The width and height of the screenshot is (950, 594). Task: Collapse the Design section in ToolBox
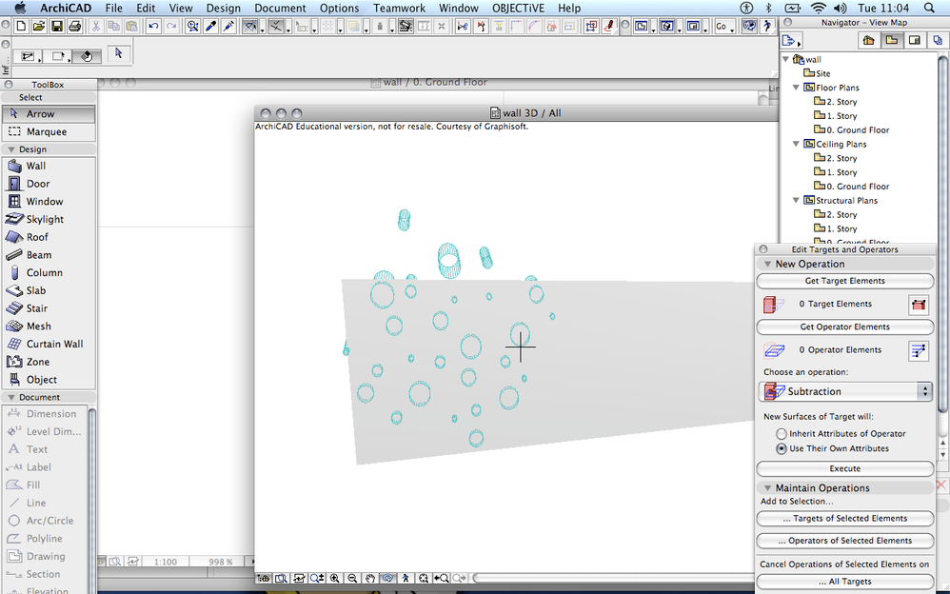[10, 149]
